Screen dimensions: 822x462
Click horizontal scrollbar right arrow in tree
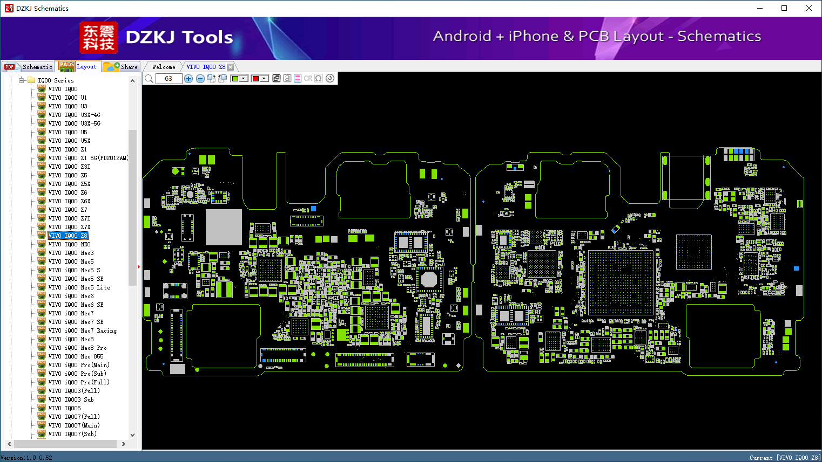click(124, 444)
